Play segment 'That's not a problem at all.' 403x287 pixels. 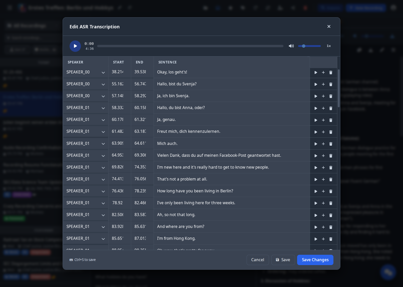(316, 179)
